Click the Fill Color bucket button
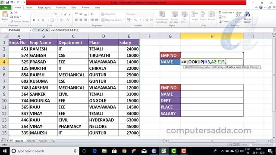This screenshot has height=155, width=276. 61,20
